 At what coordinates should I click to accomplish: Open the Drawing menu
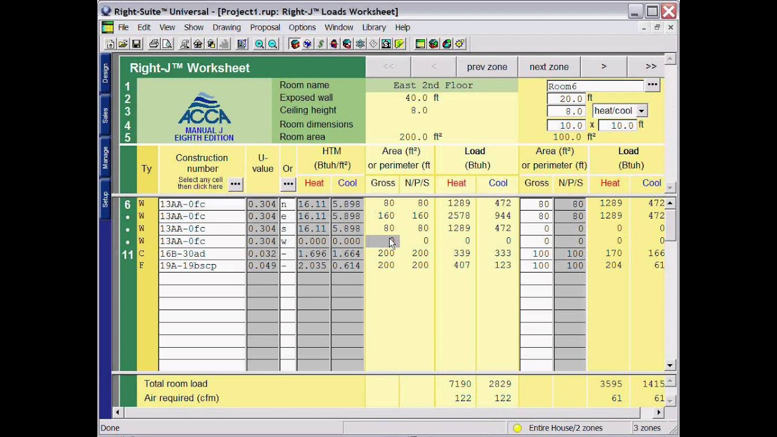point(226,27)
